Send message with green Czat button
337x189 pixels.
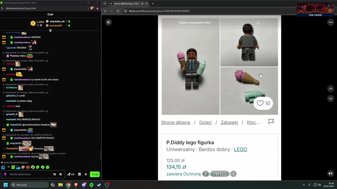click(x=95, y=174)
